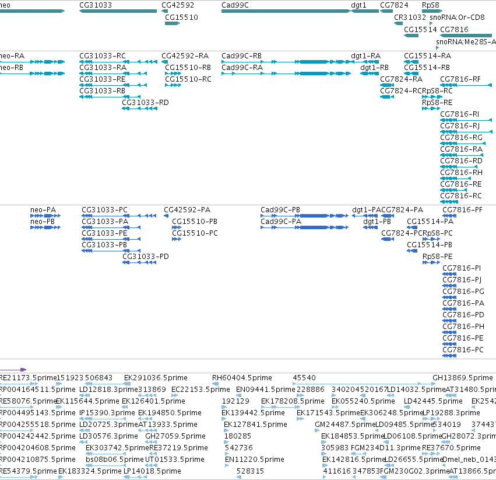Click the CG7824 gene label

tap(394, 5)
